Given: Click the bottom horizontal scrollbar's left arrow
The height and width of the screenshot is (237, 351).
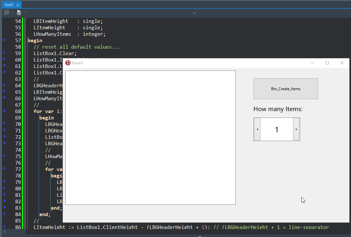Looking at the screenshot, I should pyautogui.click(x=5, y=232).
